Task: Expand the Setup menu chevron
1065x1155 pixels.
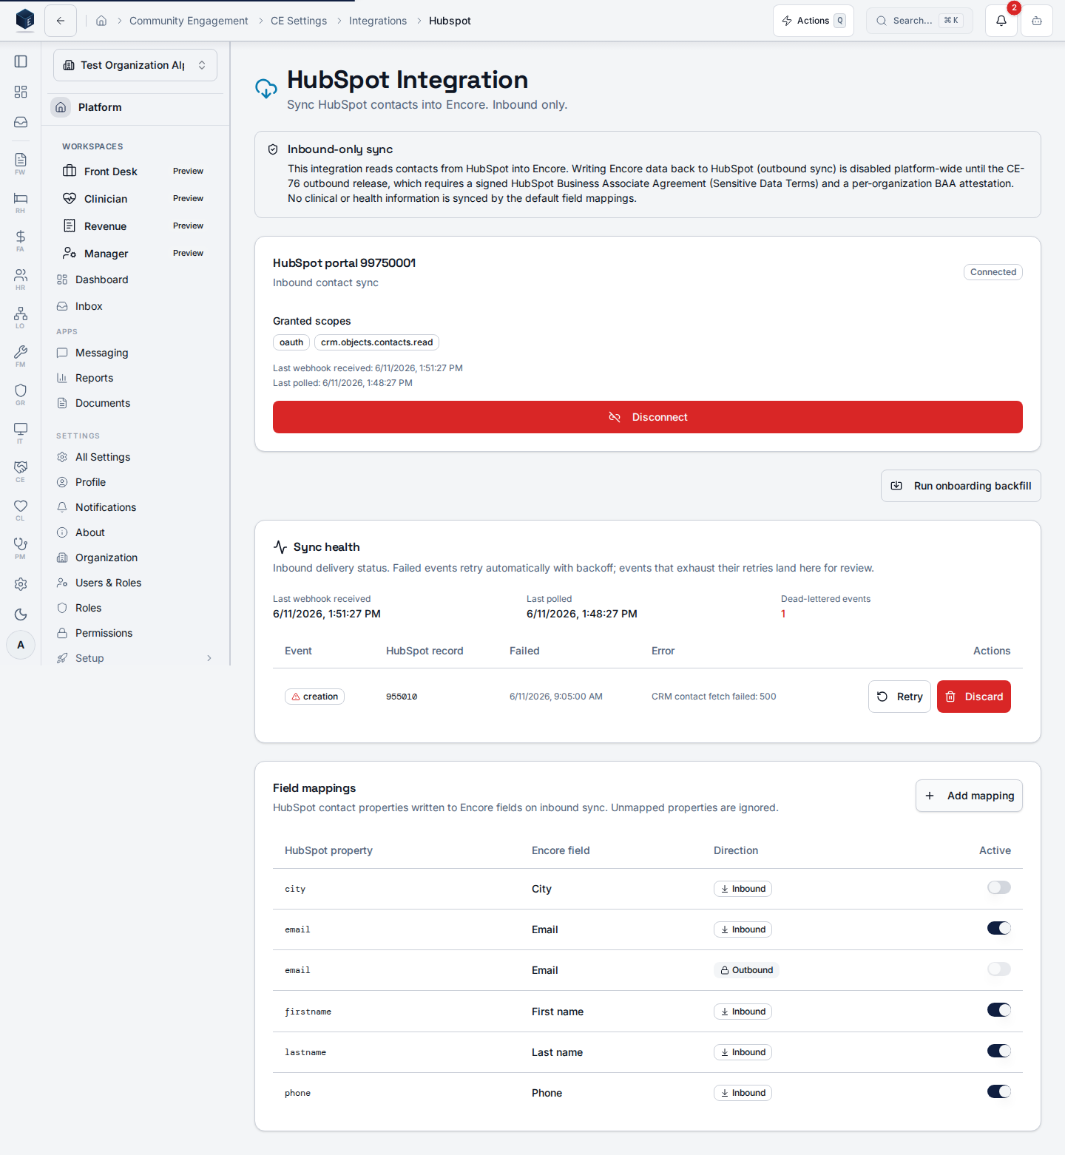Action: click(209, 658)
